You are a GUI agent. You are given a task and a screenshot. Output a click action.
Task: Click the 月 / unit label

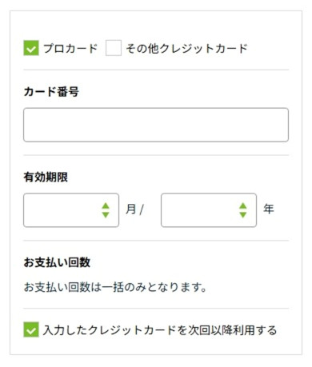pos(134,209)
